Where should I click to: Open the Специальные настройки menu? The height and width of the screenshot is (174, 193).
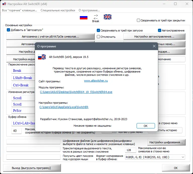(x=58, y=10)
